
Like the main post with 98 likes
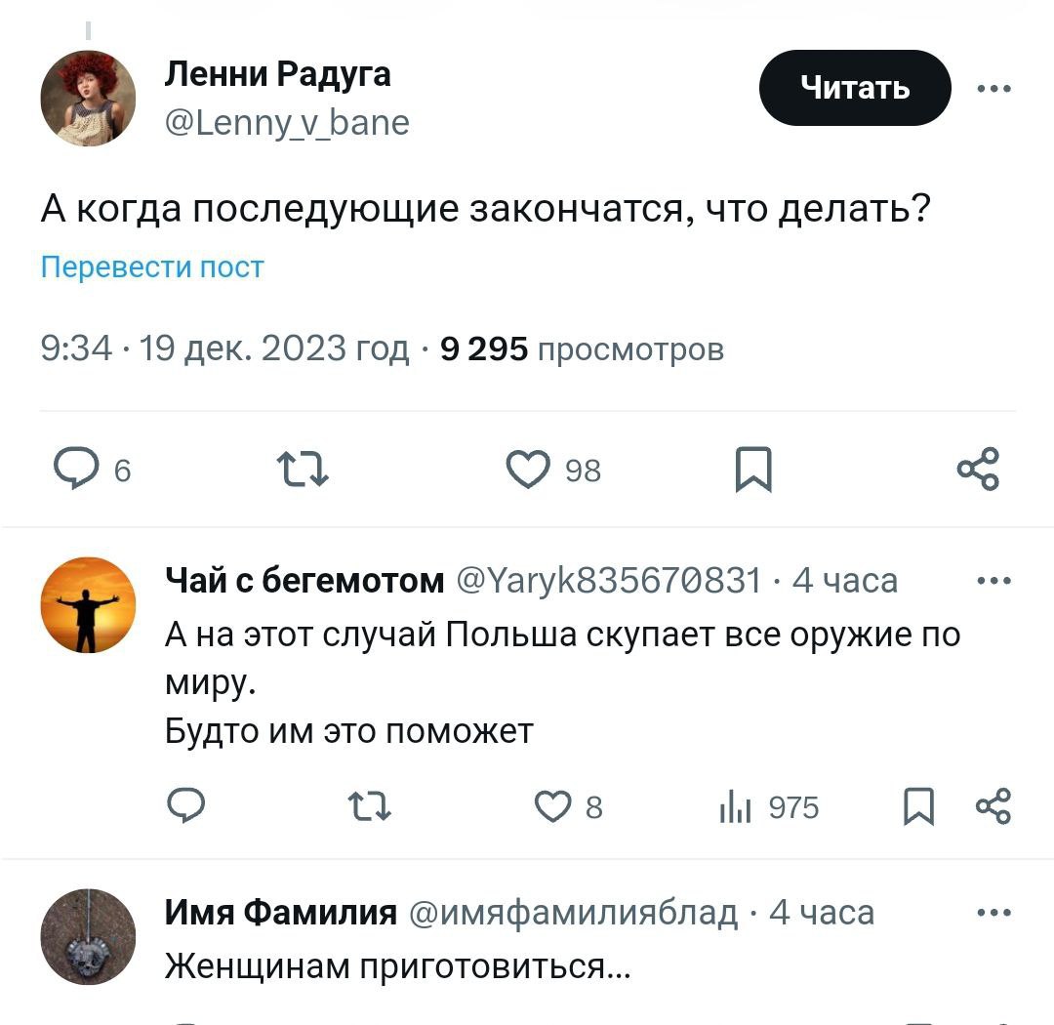click(x=527, y=471)
